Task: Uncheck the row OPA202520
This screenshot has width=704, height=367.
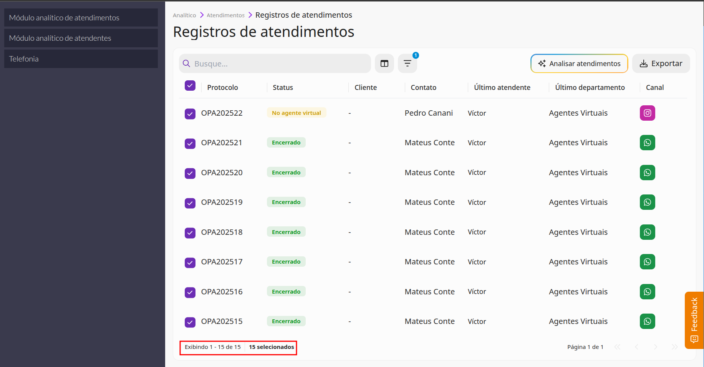Action: (x=190, y=173)
